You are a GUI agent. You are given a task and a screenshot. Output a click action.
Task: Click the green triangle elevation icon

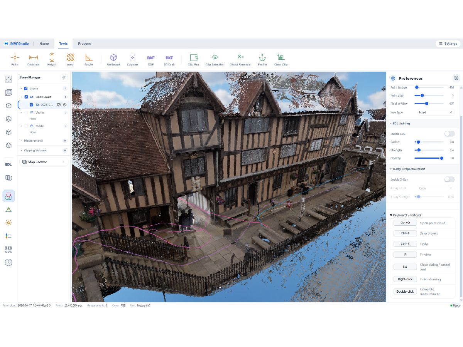(x=8, y=210)
